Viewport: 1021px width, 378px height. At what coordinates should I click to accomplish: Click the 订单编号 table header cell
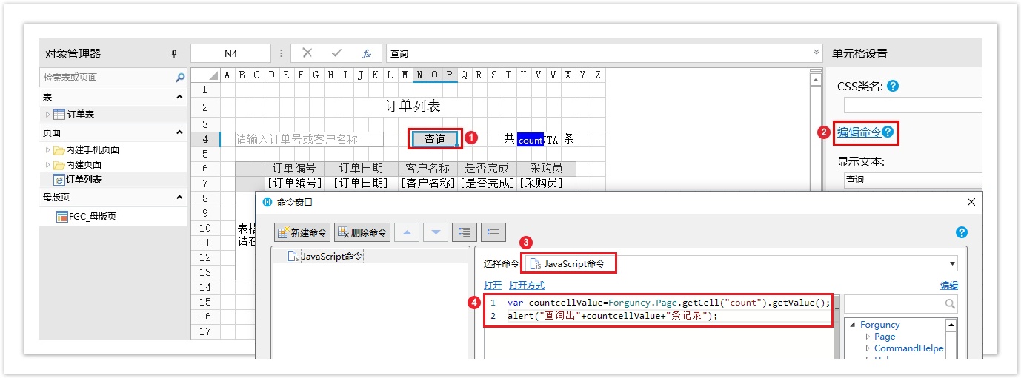point(294,168)
